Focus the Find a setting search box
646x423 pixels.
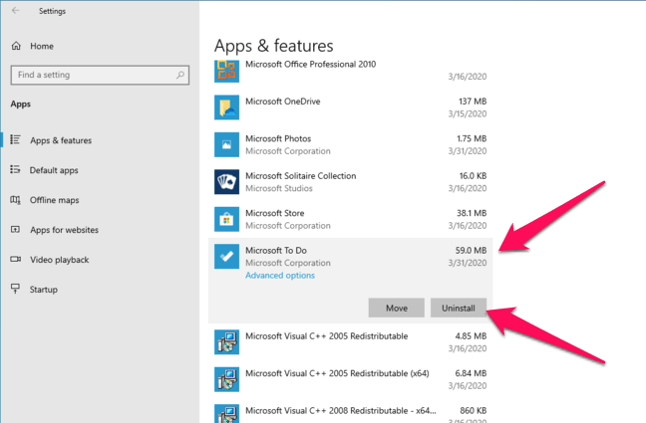[x=100, y=75]
